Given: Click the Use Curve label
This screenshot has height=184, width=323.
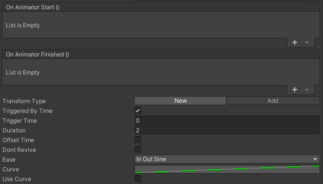Looking at the screenshot, I should 17,179.
